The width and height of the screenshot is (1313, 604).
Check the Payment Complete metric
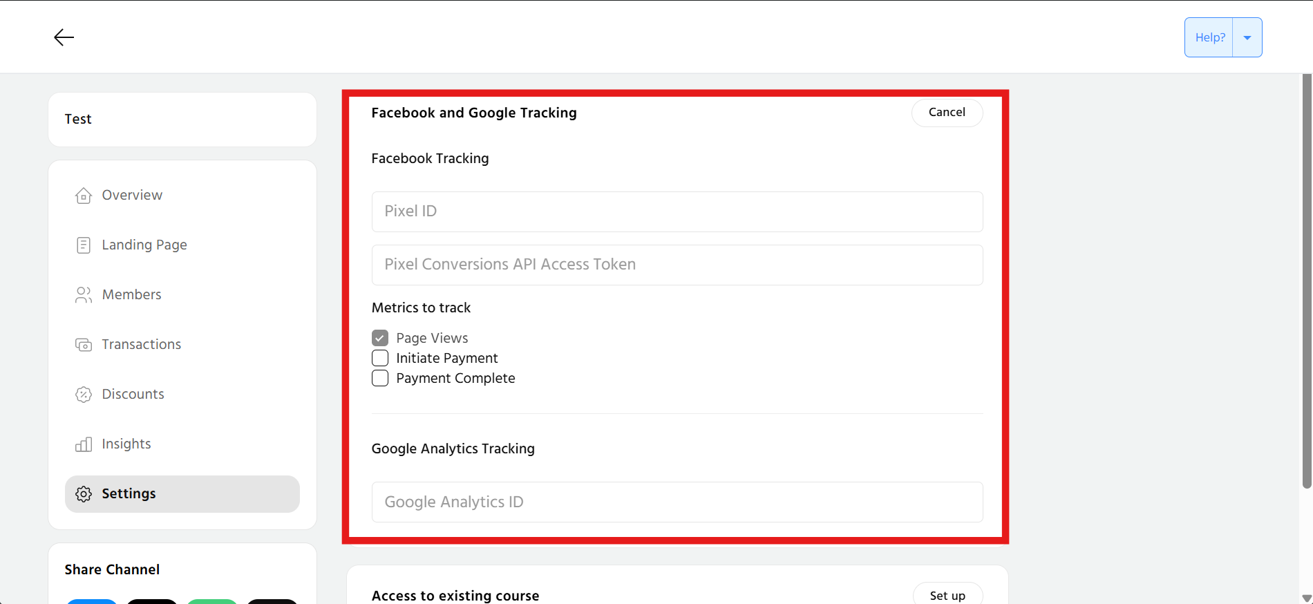pos(380,378)
